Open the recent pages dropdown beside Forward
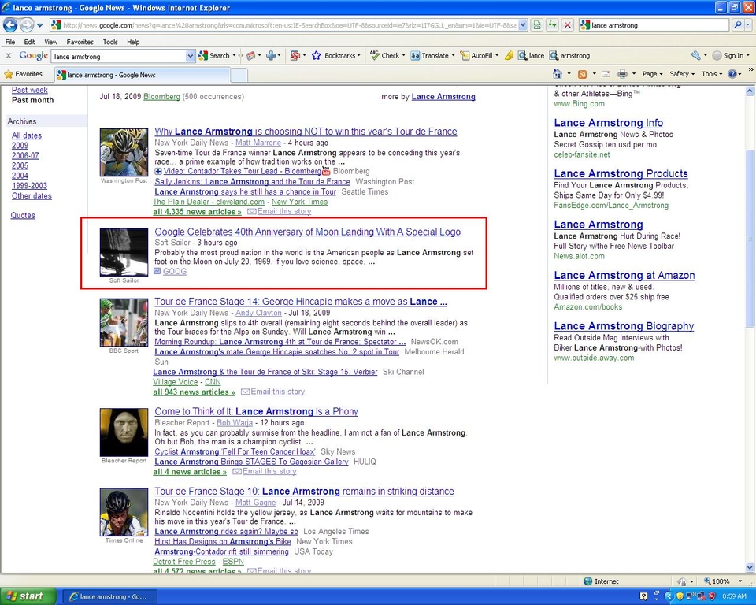756x605 pixels. [39, 25]
